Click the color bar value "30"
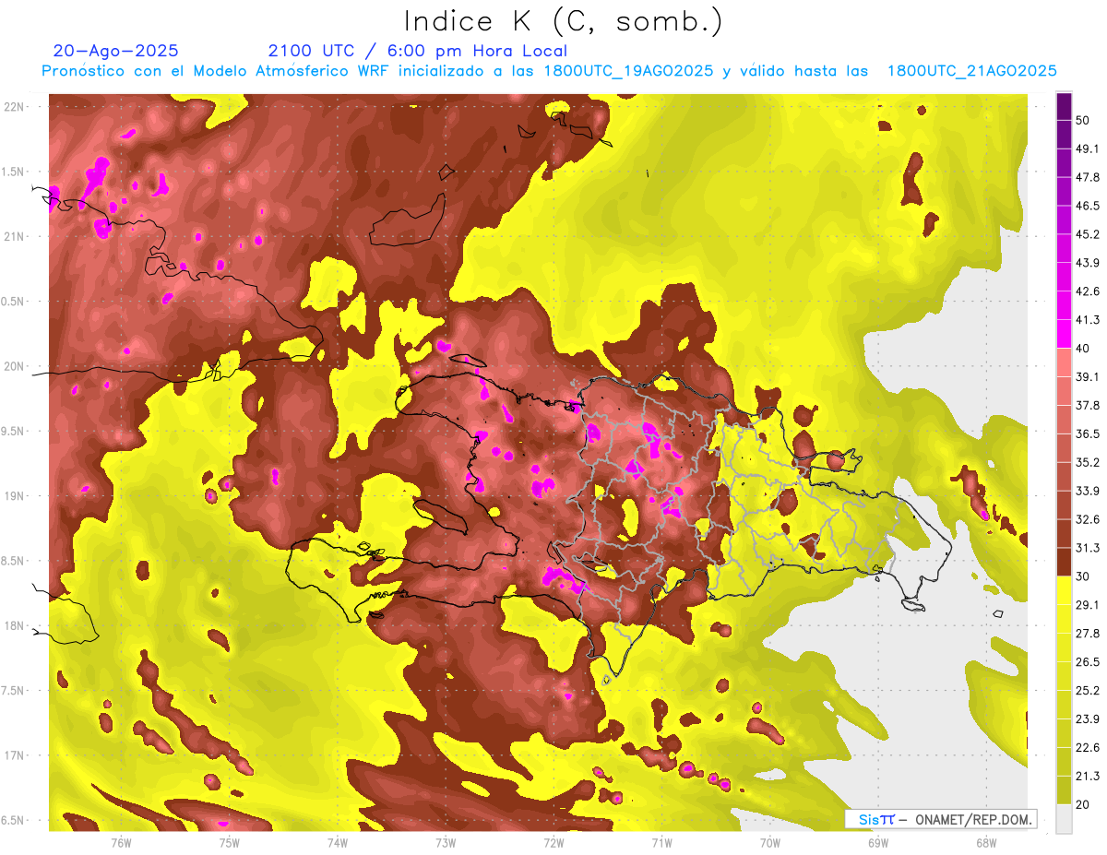The image size is (1107, 855). [x=1082, y=576]
